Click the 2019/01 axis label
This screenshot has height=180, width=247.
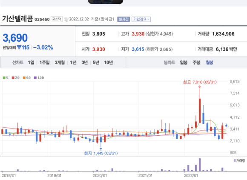click(55, 176)
